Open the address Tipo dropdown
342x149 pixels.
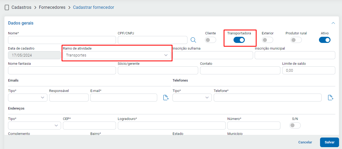click(x=35, y=126)
